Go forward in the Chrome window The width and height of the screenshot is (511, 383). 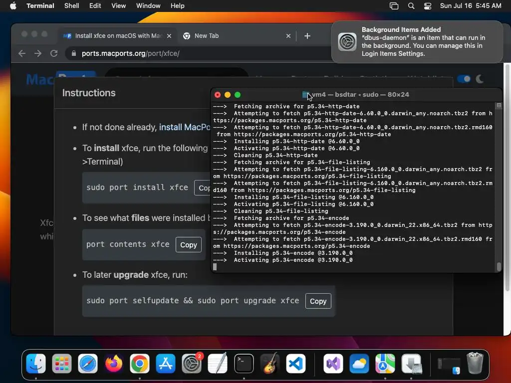pyautogui.click(x=38, y=53)
